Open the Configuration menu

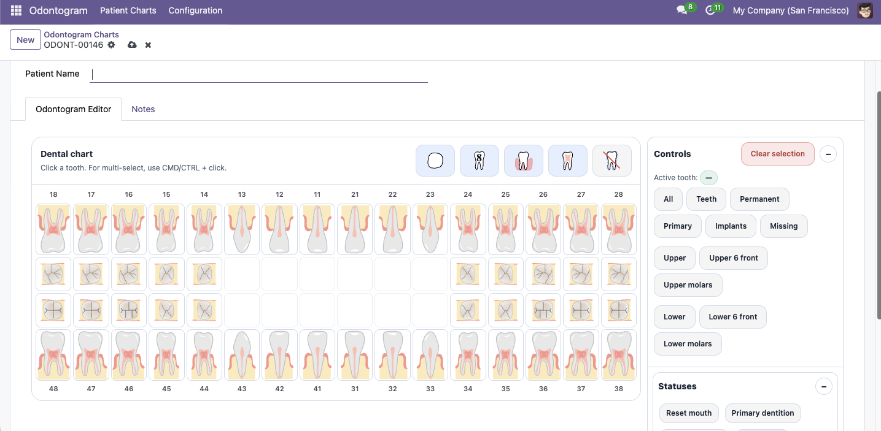(195, 10)
